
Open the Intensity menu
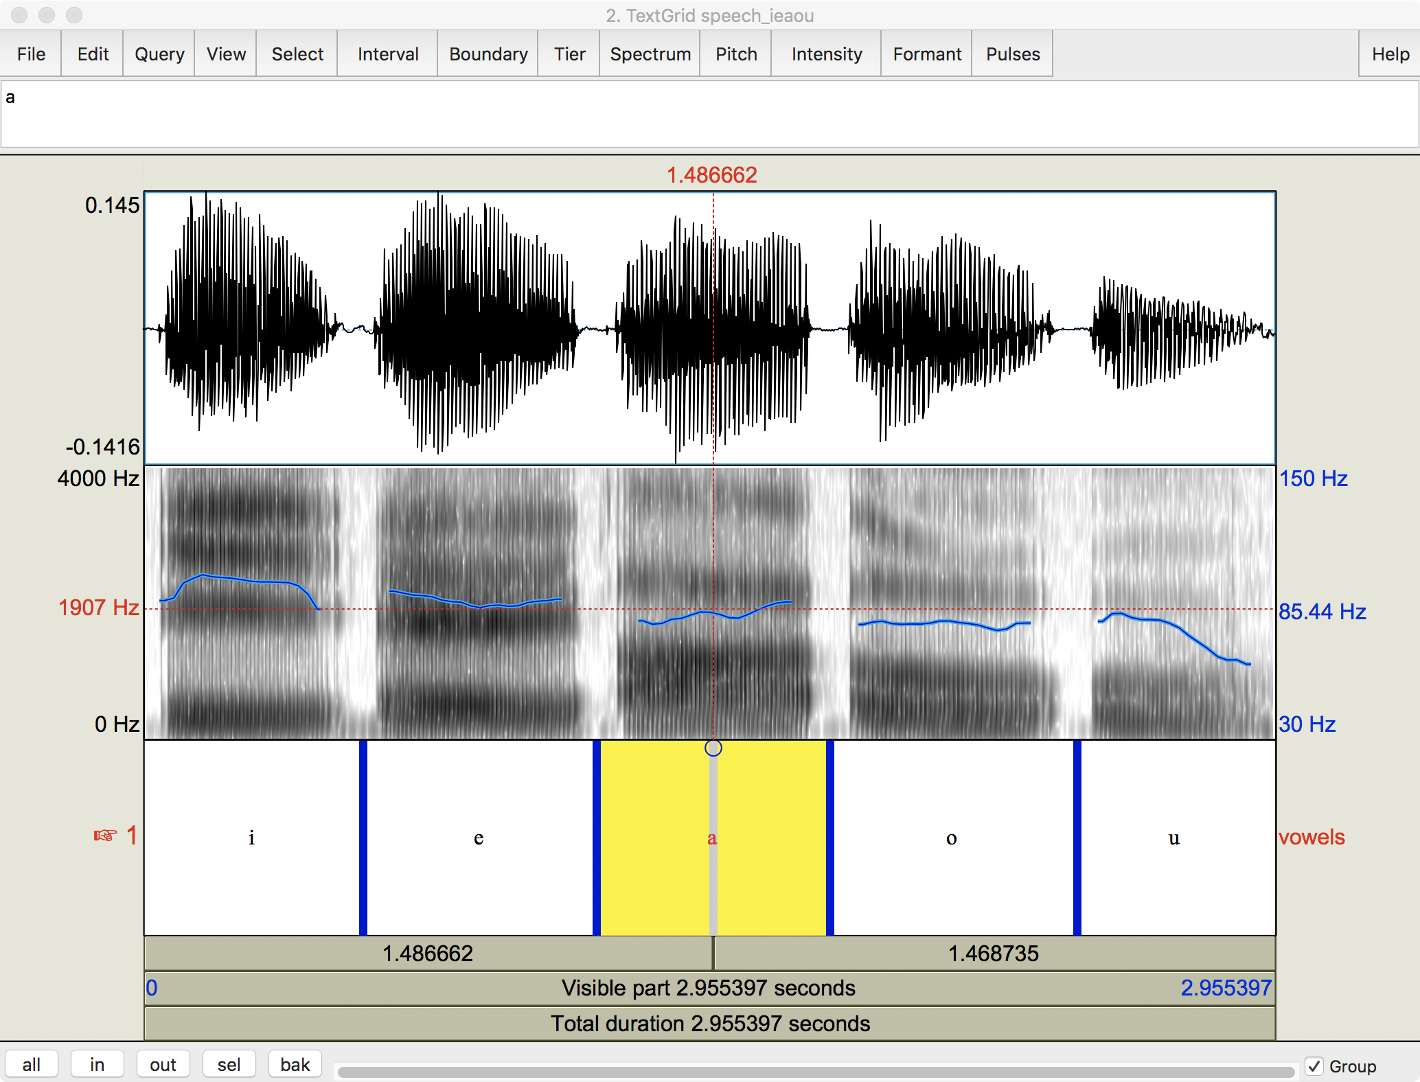click(827, 54)
